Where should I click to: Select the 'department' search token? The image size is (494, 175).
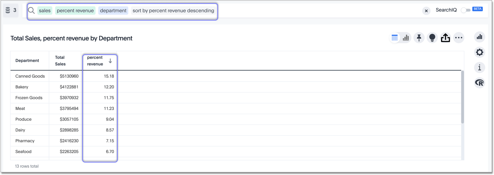point(113,11)
